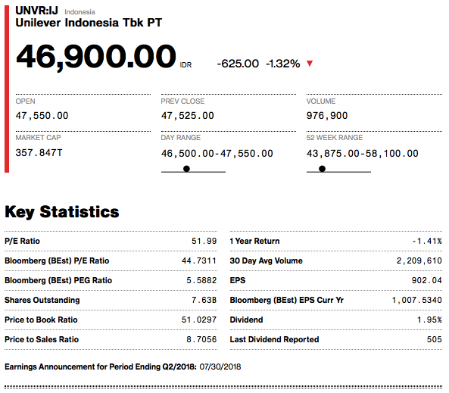Click the previous close value 47,525.00

pos(187,116)
